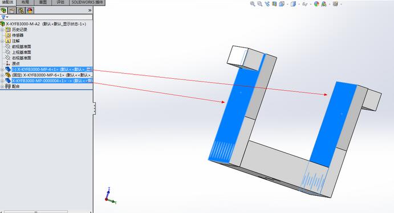Click the View Settings monitor icon
The image size is (394, 213).
click(335, 4)
